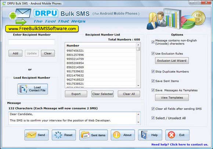Image resolution: width=213 pixels, height=149 pixels.
Task: Click the Number column header
Action: pyautogui.click(x=101, y=45)
